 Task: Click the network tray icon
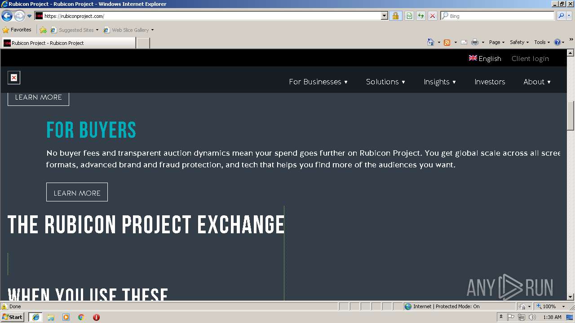pos(522,317)
